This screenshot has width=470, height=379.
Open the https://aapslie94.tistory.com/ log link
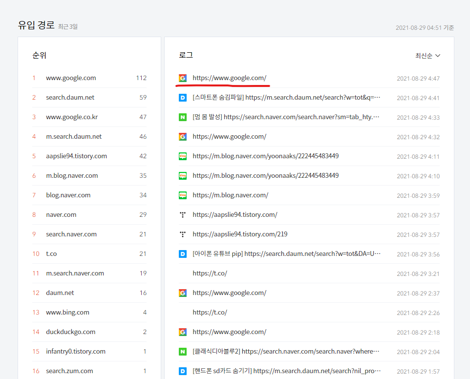click(235, 214)
